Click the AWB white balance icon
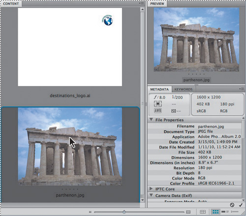 (158, 110)
